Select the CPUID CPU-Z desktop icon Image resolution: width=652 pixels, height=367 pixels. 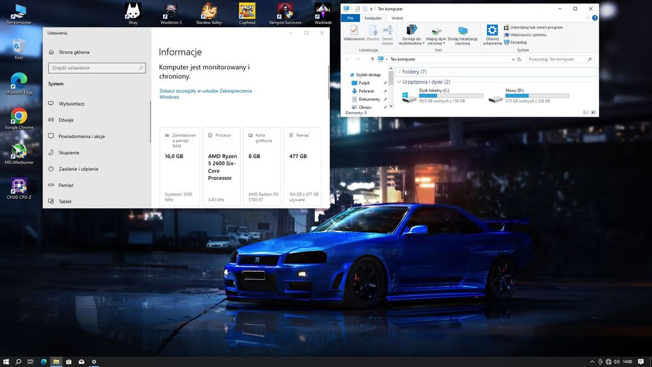(19, 188)
